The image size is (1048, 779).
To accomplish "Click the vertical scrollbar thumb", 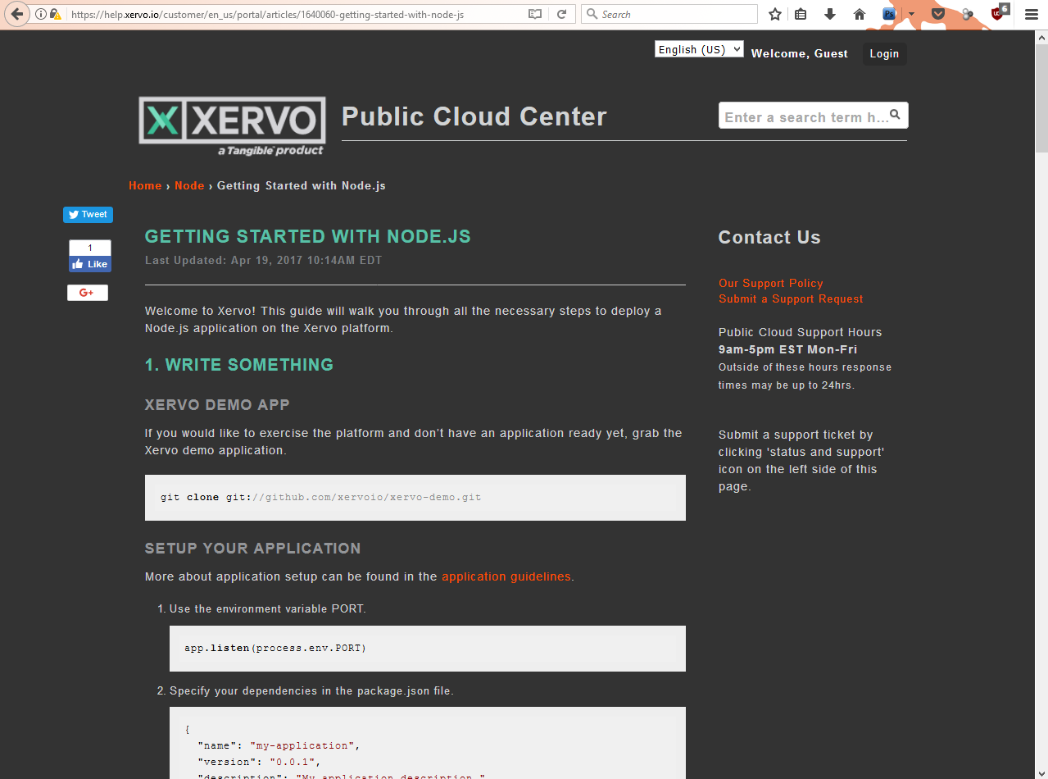I will [1041, 98].
